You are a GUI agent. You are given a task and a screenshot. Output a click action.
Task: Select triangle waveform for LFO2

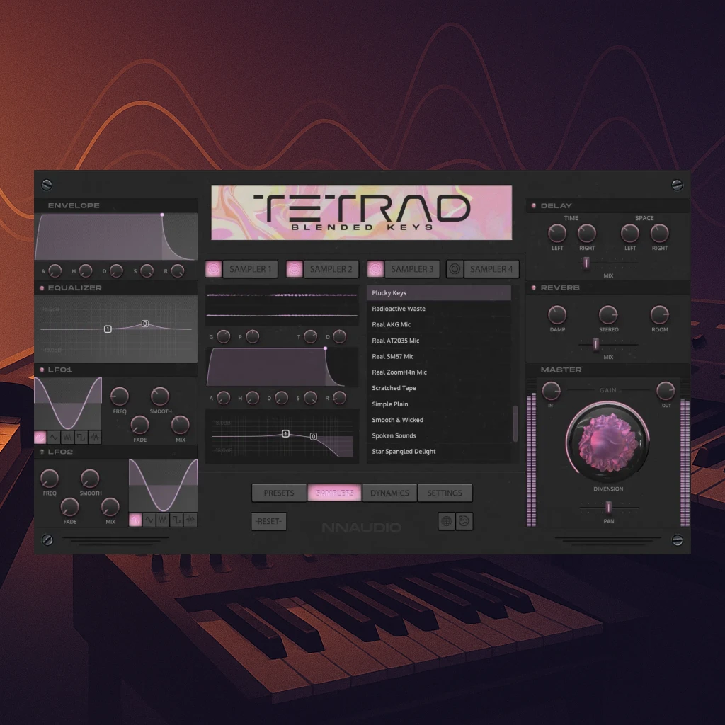coord(149,520)
